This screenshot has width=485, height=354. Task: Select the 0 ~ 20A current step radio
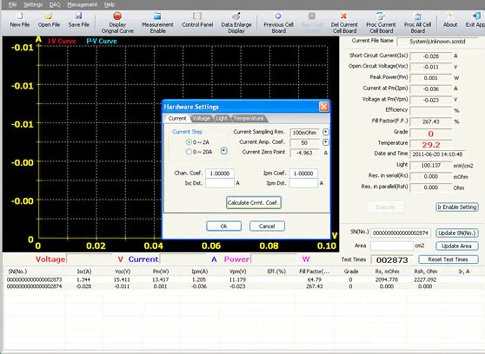coord(189,152)
